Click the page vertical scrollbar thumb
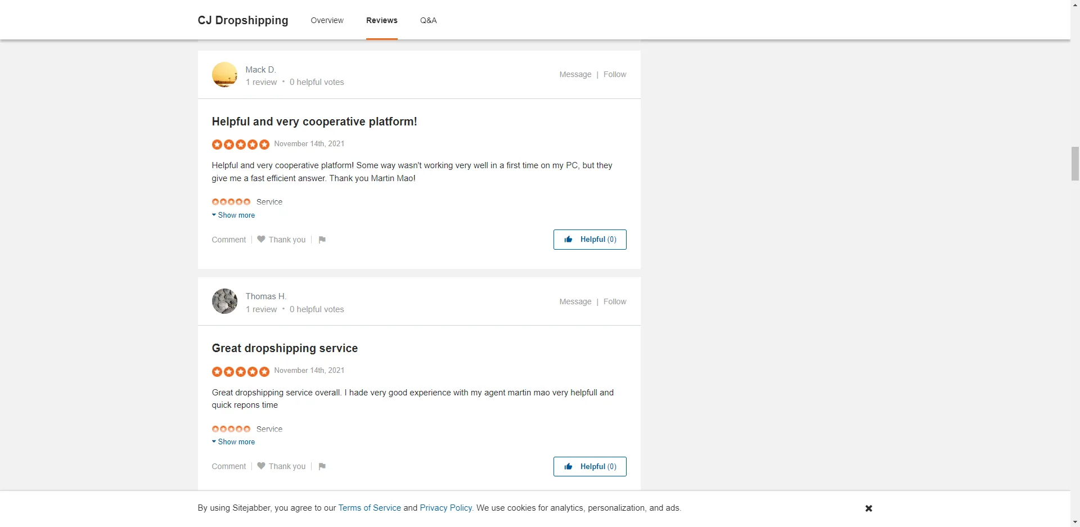 pos(1075,163)
